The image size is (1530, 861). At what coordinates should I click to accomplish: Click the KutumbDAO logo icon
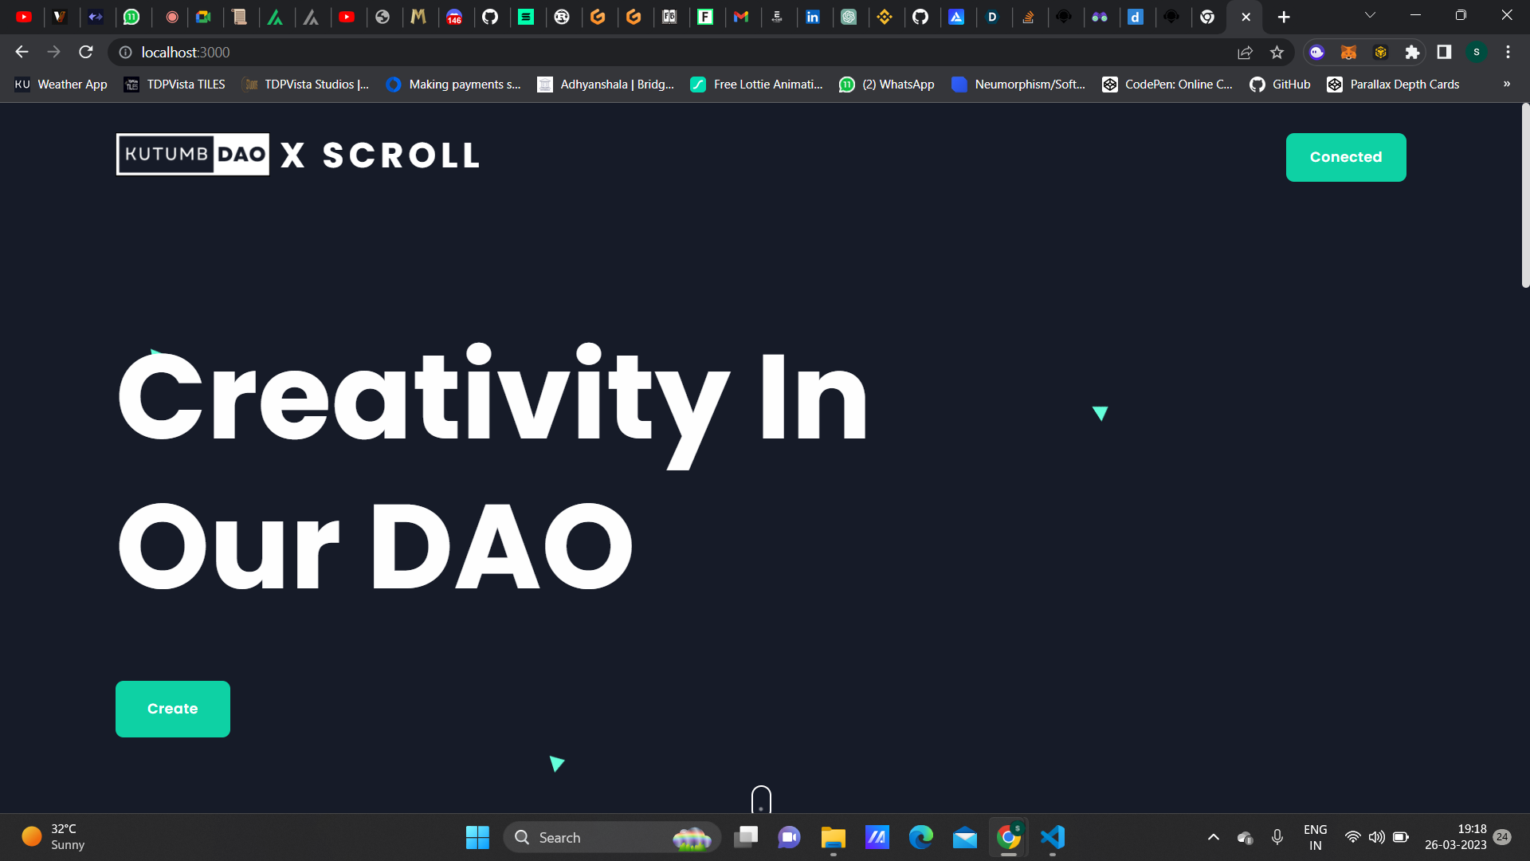194,155
